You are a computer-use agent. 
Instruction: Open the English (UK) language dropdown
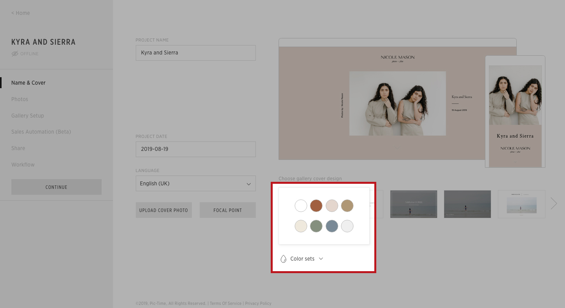pyautogui.click(x=196, y=183)
